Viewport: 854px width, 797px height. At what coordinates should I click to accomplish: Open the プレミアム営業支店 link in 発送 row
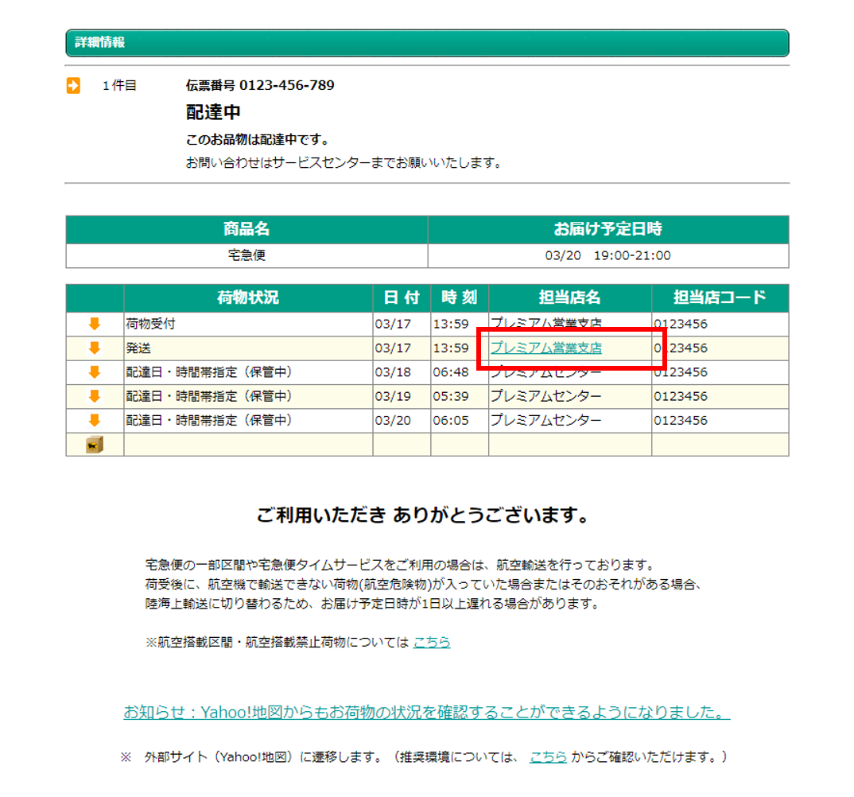pos(545,348)
